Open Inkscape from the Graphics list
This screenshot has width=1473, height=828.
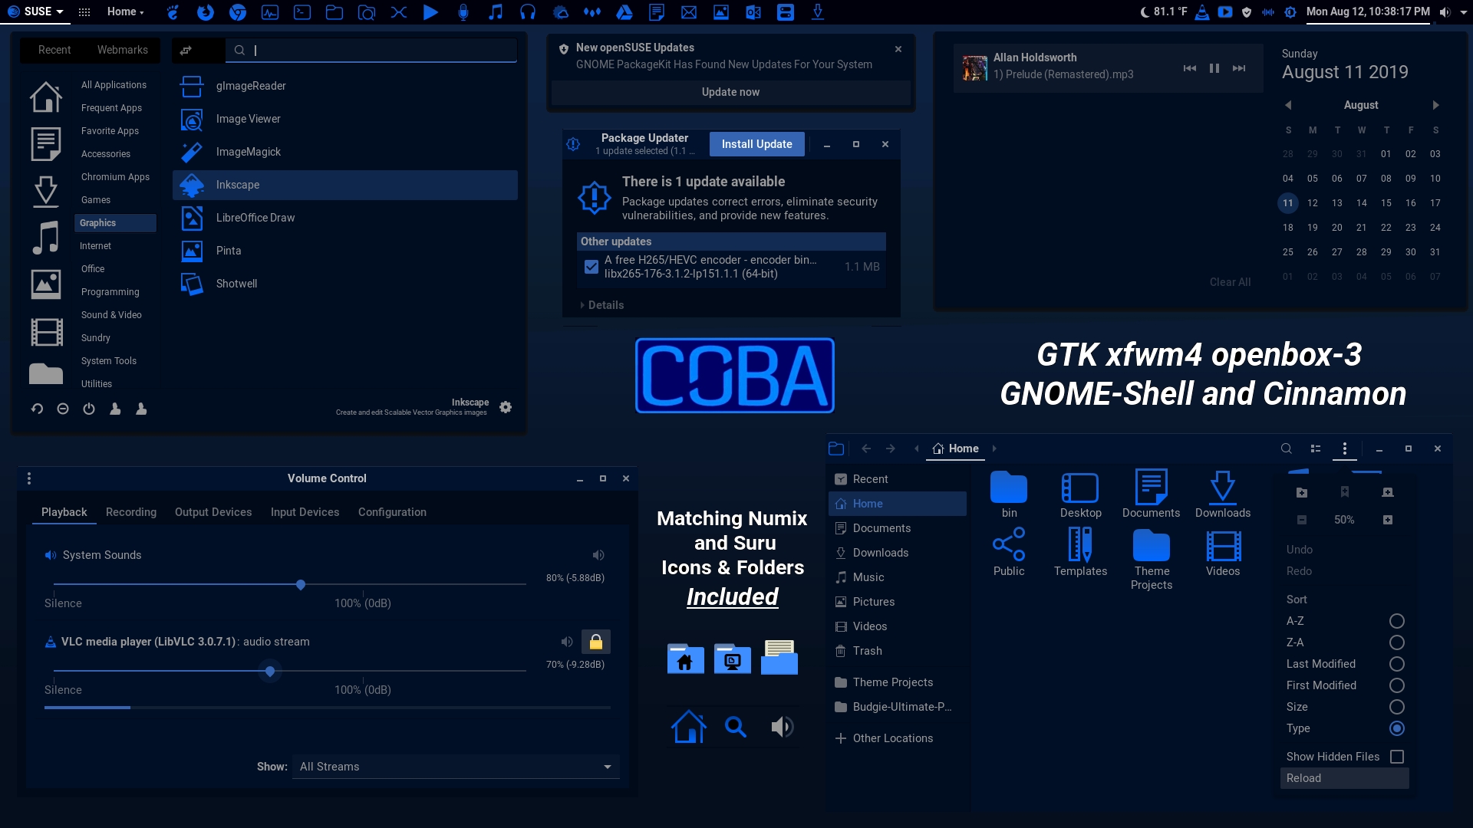(x=344, y=185)
